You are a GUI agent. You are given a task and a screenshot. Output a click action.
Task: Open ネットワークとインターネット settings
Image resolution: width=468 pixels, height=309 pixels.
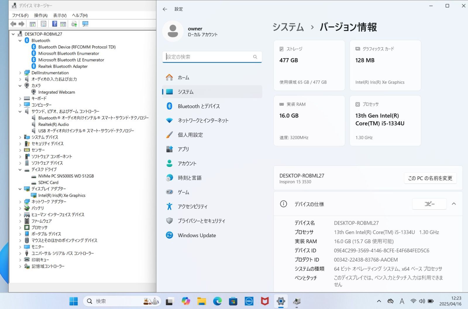[x=212, y=120]
